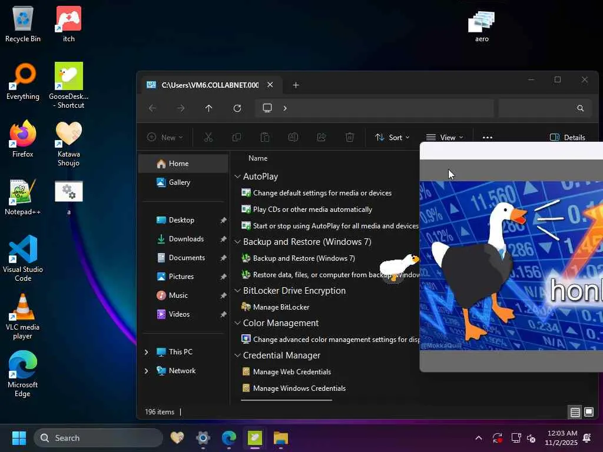Click the Paste toolbar icon
603x452 pixels.
point(265,137)
